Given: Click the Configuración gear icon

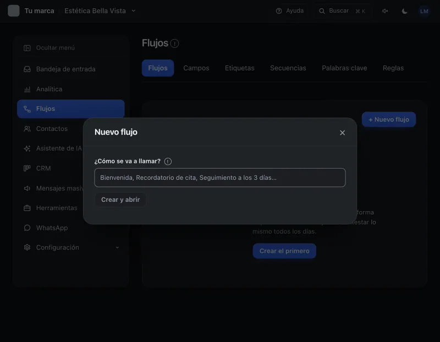Looking at the screenshot, I should 27,247.
